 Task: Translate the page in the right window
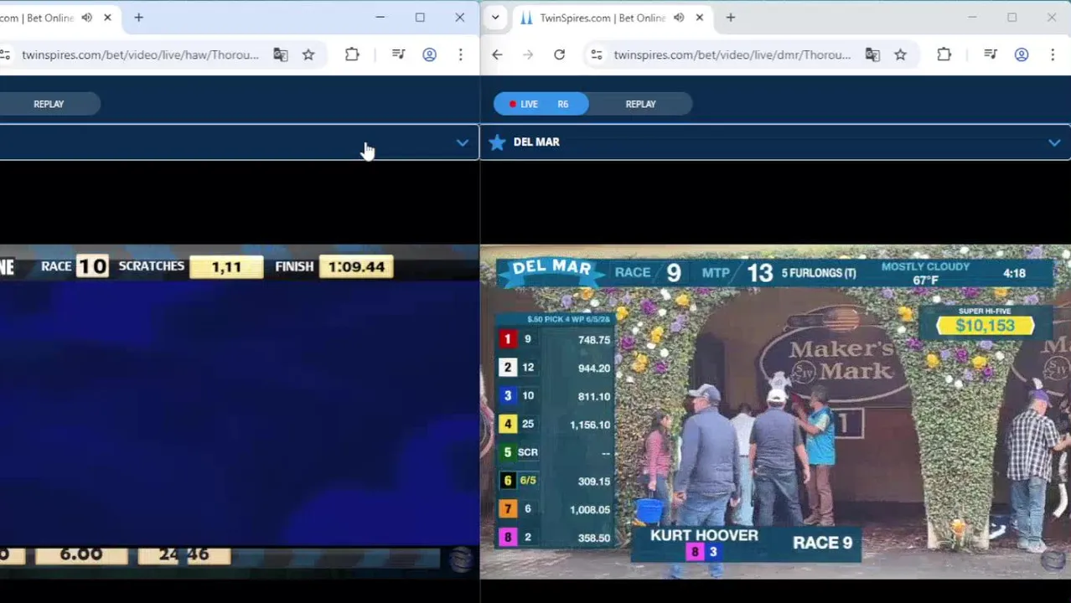click(872, 54)
